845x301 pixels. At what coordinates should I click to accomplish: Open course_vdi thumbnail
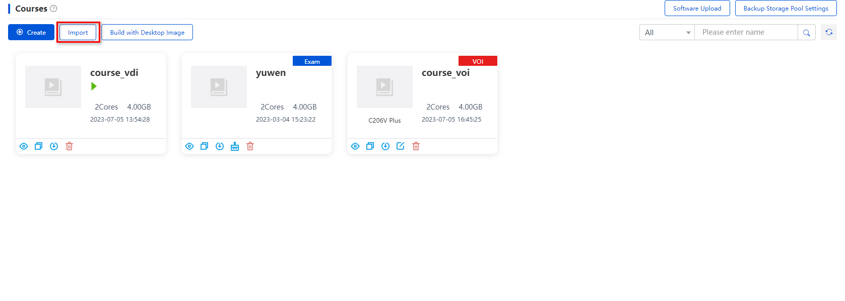[53, 87]
